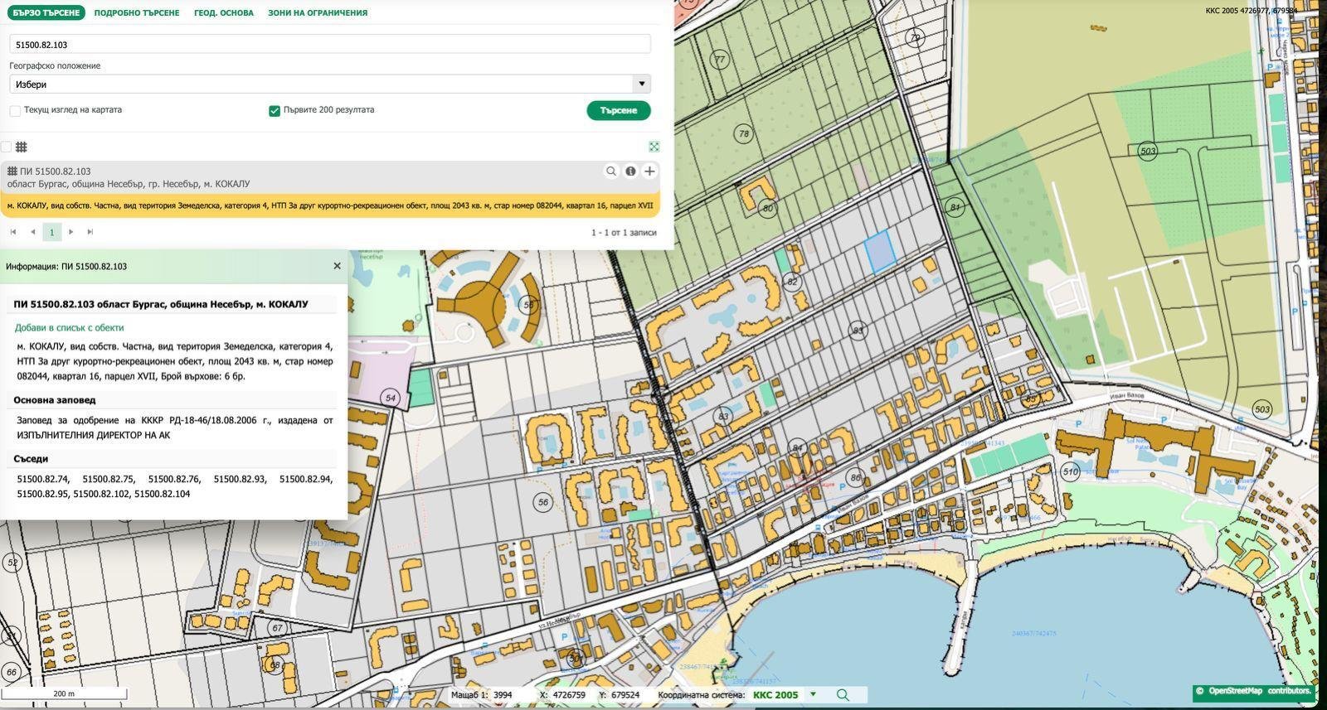The width and height of the screenshot is (1327, 710).
Task: Click the highlighted blue parcel on map
Action: (879, 251)
